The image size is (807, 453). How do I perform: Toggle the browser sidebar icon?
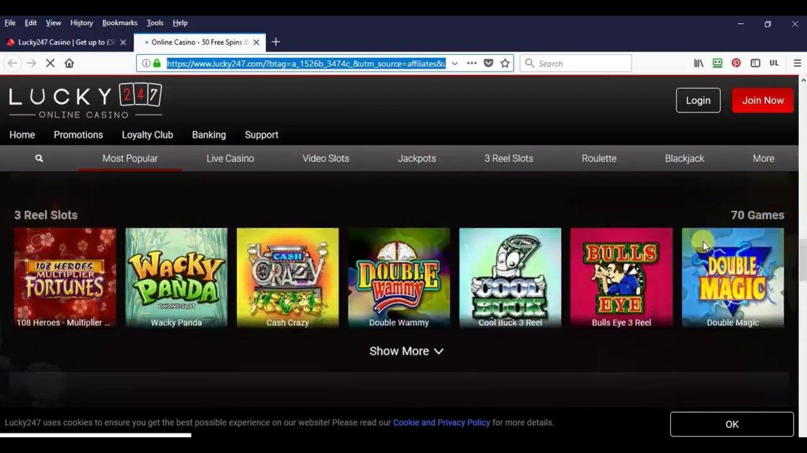coord(755,63)
